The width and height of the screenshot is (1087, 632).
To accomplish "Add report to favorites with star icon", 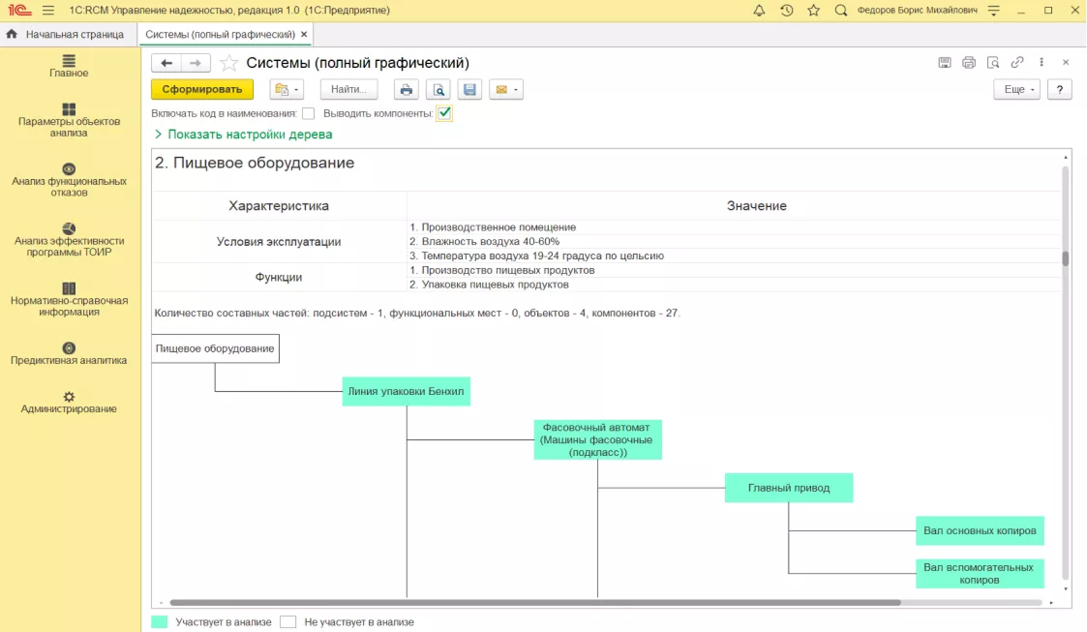I will 228,63.
